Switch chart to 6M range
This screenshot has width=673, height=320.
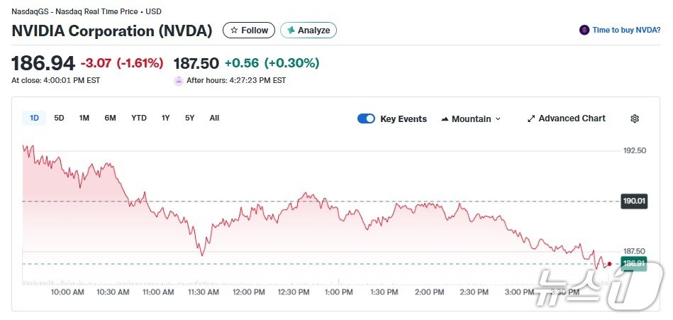click(110, 118)
